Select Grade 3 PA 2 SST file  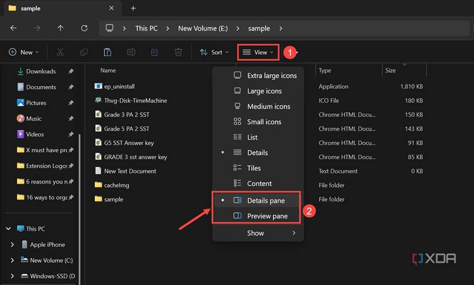[x=126, y=114]
